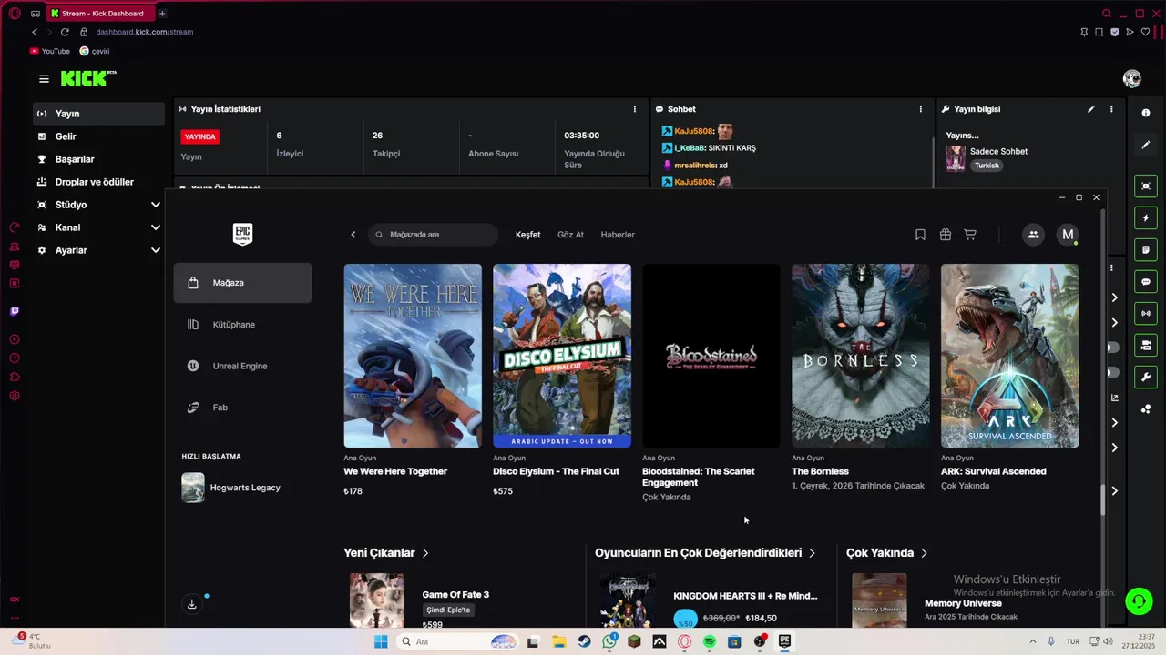Click the Windows taskbar Ara search box
Image resolution: width=1166 pixels, height=655 pixels.
(458, 641)
